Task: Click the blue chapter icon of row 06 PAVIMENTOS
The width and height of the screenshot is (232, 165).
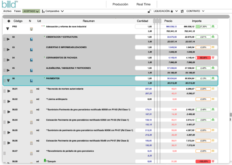Action: coord(31,81)
